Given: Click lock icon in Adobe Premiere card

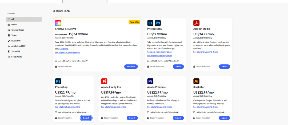Looking at the screenshot, I should (148, 118).
